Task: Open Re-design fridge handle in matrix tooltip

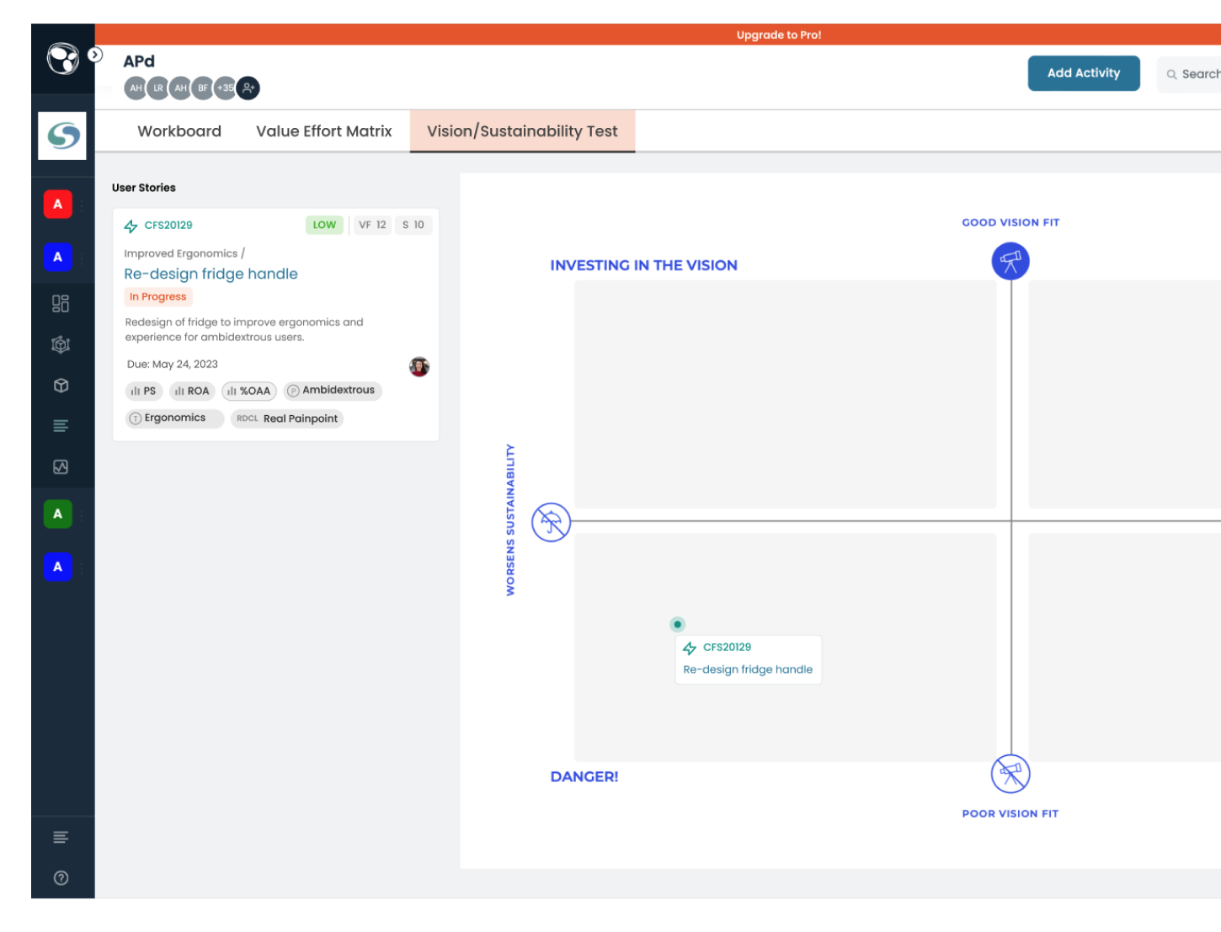Action: pyautogui.click(x=748, y=669)
